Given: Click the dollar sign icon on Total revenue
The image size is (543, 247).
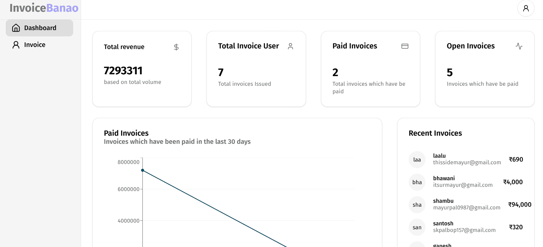Looking at the screenshot, I should [x=176, y=47].
